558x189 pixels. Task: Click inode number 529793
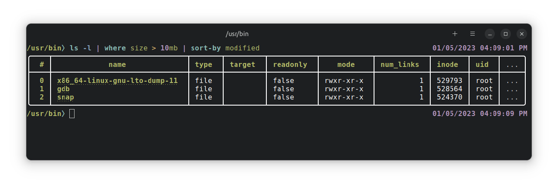pyautogui.click(x=449, y=80)
